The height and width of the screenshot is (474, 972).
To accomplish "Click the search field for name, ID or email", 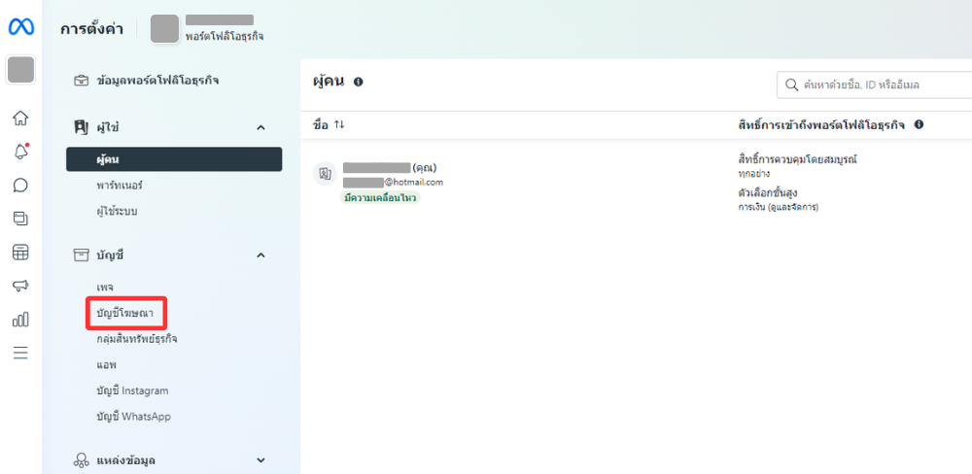I will (874, 85).
